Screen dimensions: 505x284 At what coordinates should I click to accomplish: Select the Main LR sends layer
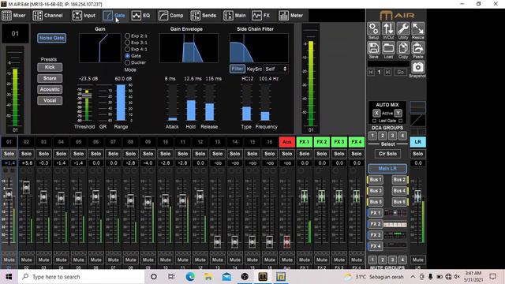tap(387, 168)
